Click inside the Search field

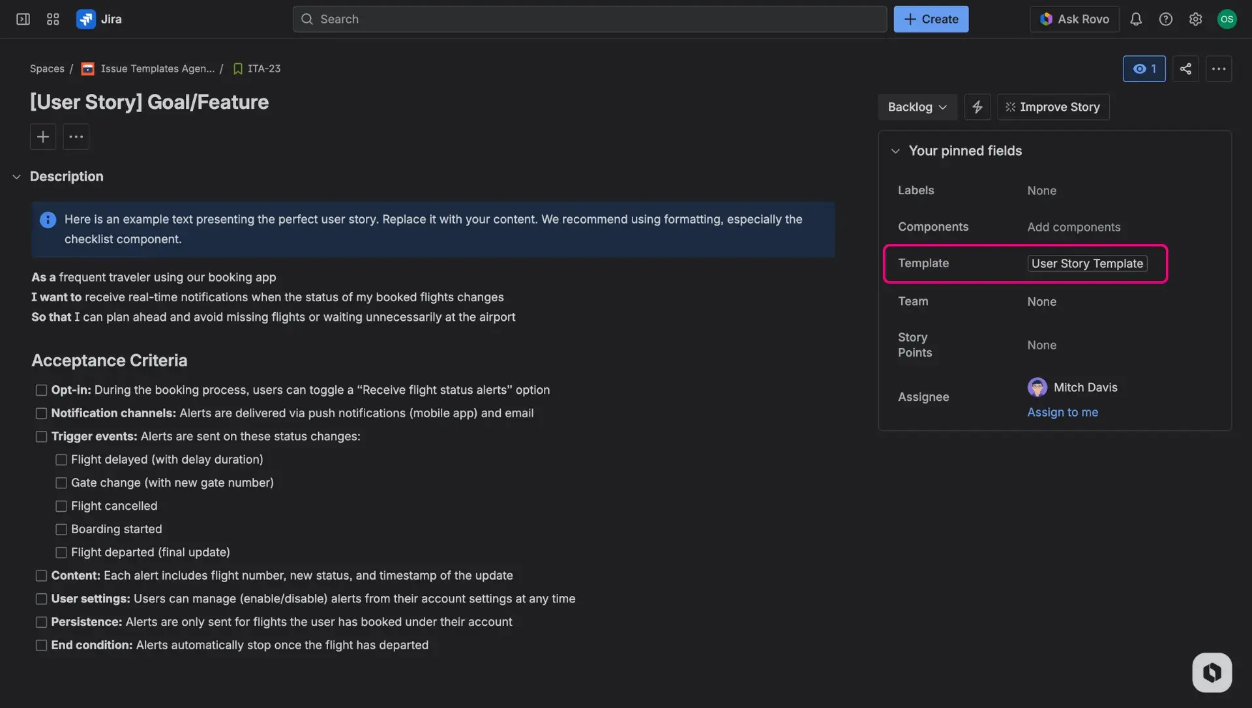tap(587, 19)
